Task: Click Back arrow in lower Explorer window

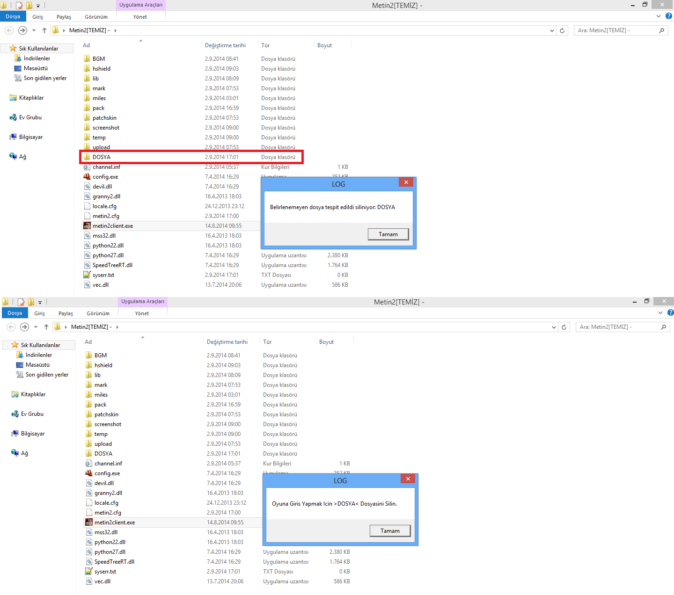Action: pos(11,327)
